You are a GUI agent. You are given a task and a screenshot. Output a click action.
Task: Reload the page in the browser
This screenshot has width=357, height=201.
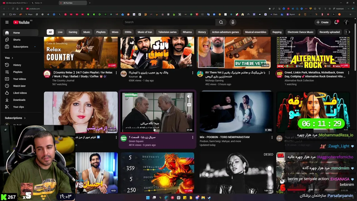pyautogui.click(x=13, y=9)
